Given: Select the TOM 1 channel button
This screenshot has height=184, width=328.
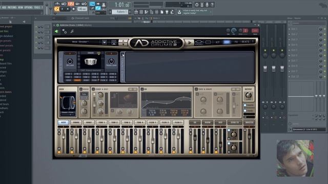Looking at the screenshot, I should coord(101,123).
